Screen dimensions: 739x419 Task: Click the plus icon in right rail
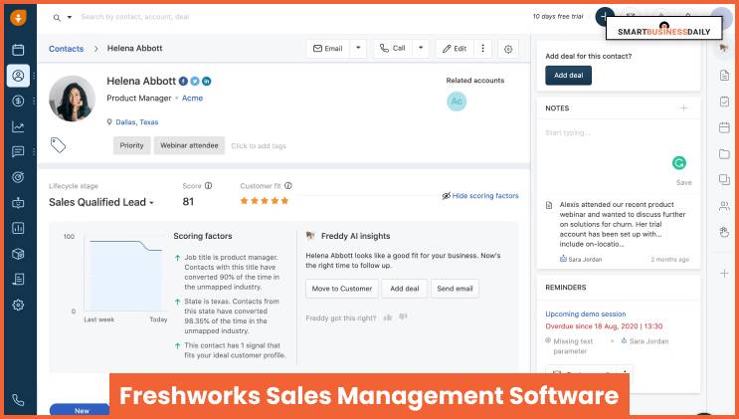click(x=724, y=274)
